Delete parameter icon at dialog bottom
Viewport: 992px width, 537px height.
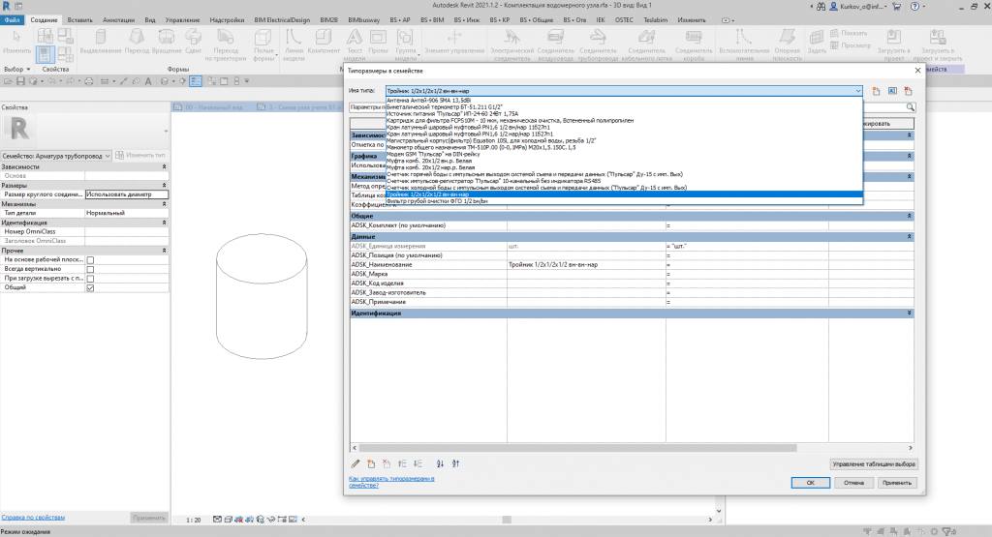coord(387,463)
